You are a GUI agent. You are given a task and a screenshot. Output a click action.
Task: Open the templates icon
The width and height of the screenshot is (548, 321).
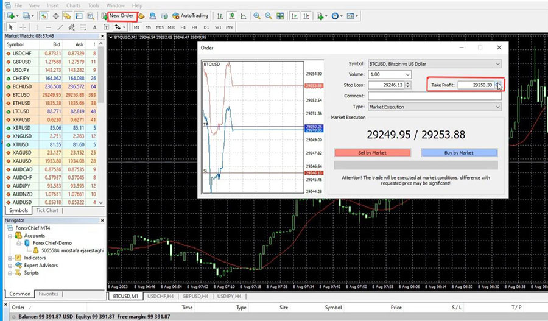(352, 16)
